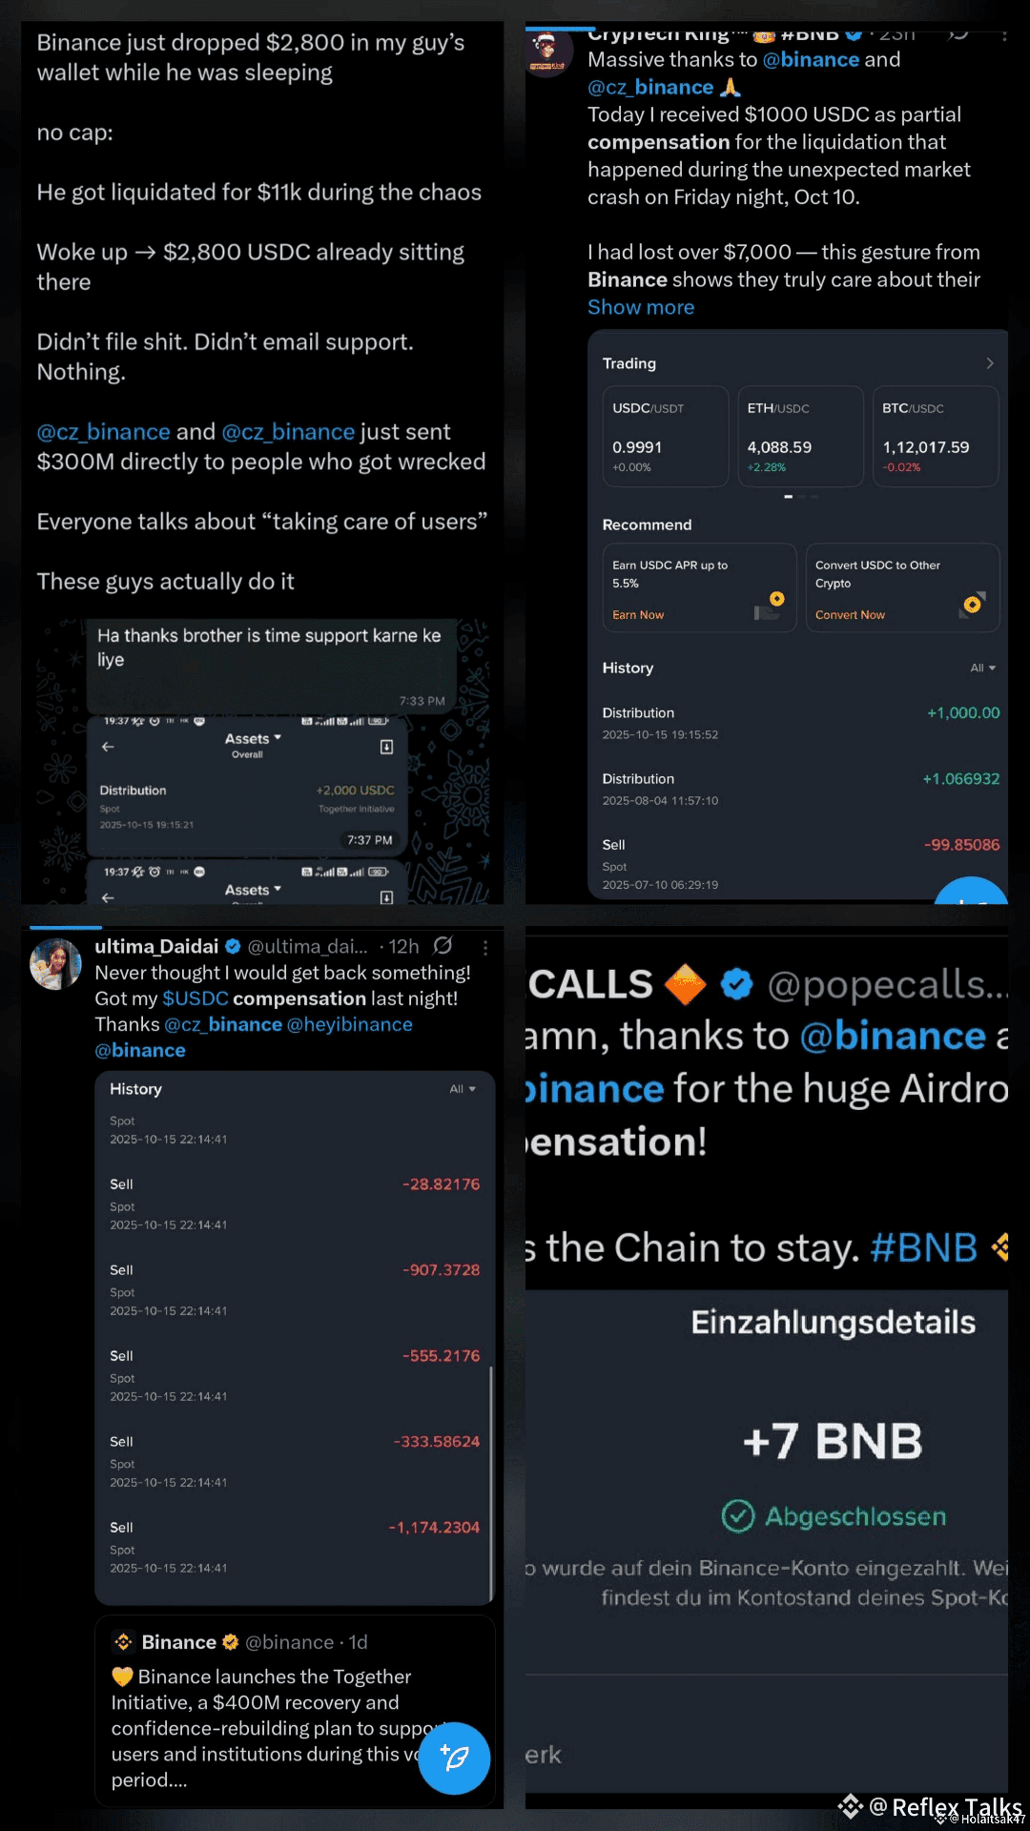The height and width of the screenshot is (1831, 1030).
Task: Open three-dot menu on ultima_Daidai's tweet
Action: [485, 947]
